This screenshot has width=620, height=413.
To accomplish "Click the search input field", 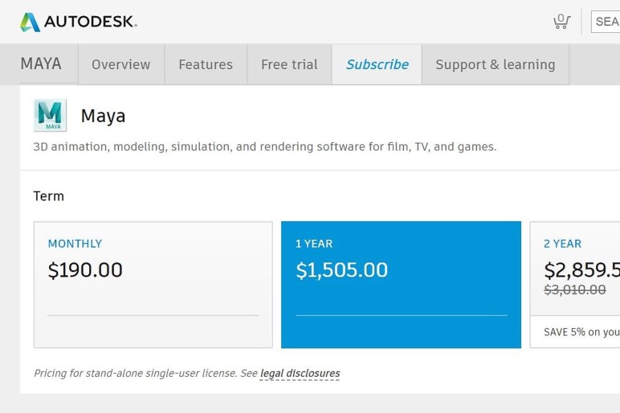I will (606, 22).
